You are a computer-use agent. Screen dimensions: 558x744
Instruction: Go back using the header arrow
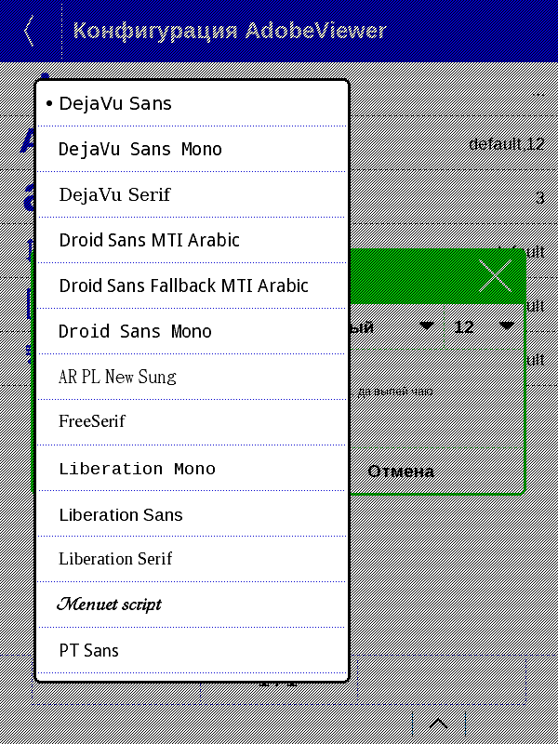30,31
